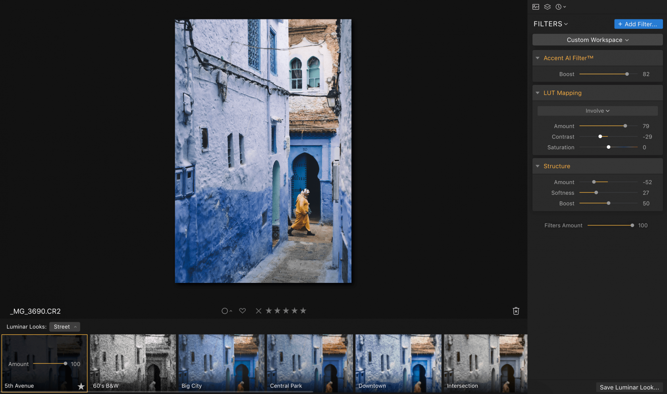Open the Street looks category selector
The height and width of the screenshot is (394, 667).
[x=64, y=327]
